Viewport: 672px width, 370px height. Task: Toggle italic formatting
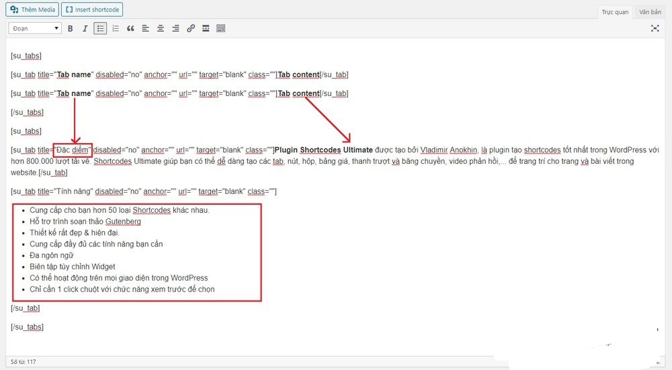(85, 28)
